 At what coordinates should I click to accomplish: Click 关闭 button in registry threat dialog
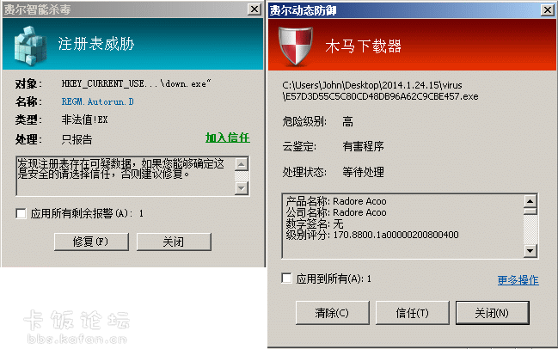[x=173, y=242]
